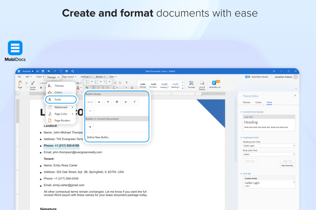Open the font color picker

coord(80,88)
